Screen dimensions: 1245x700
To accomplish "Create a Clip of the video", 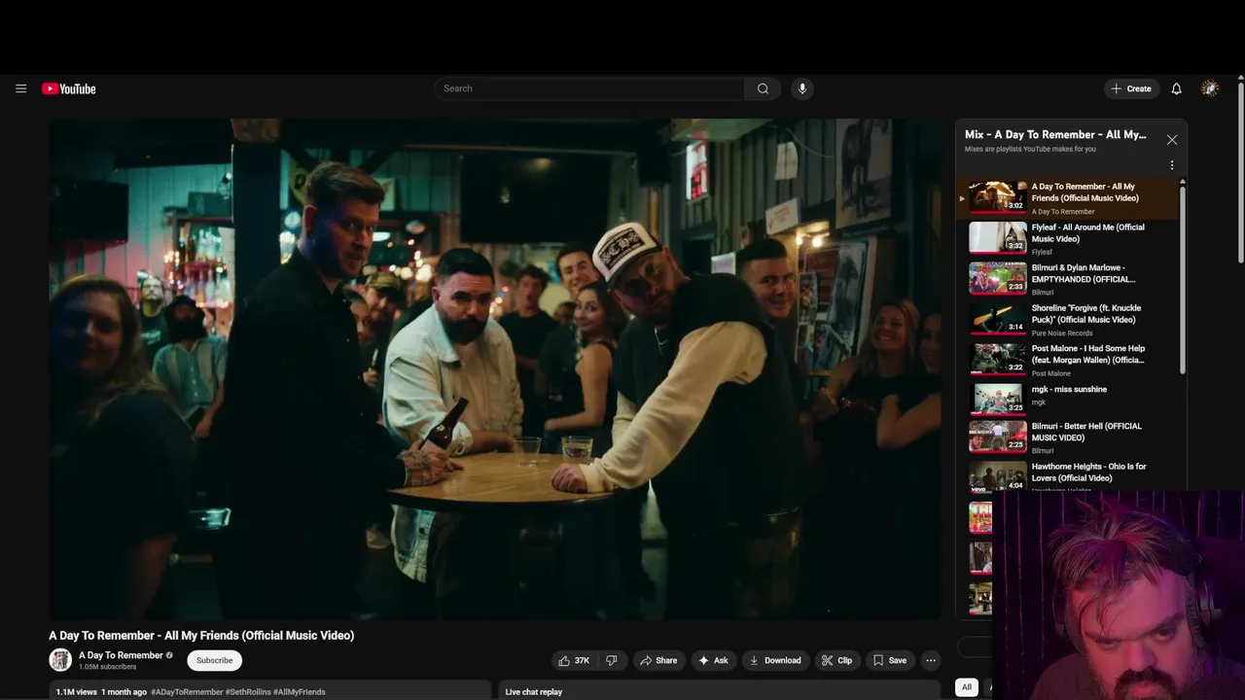I will click(836, 660).
